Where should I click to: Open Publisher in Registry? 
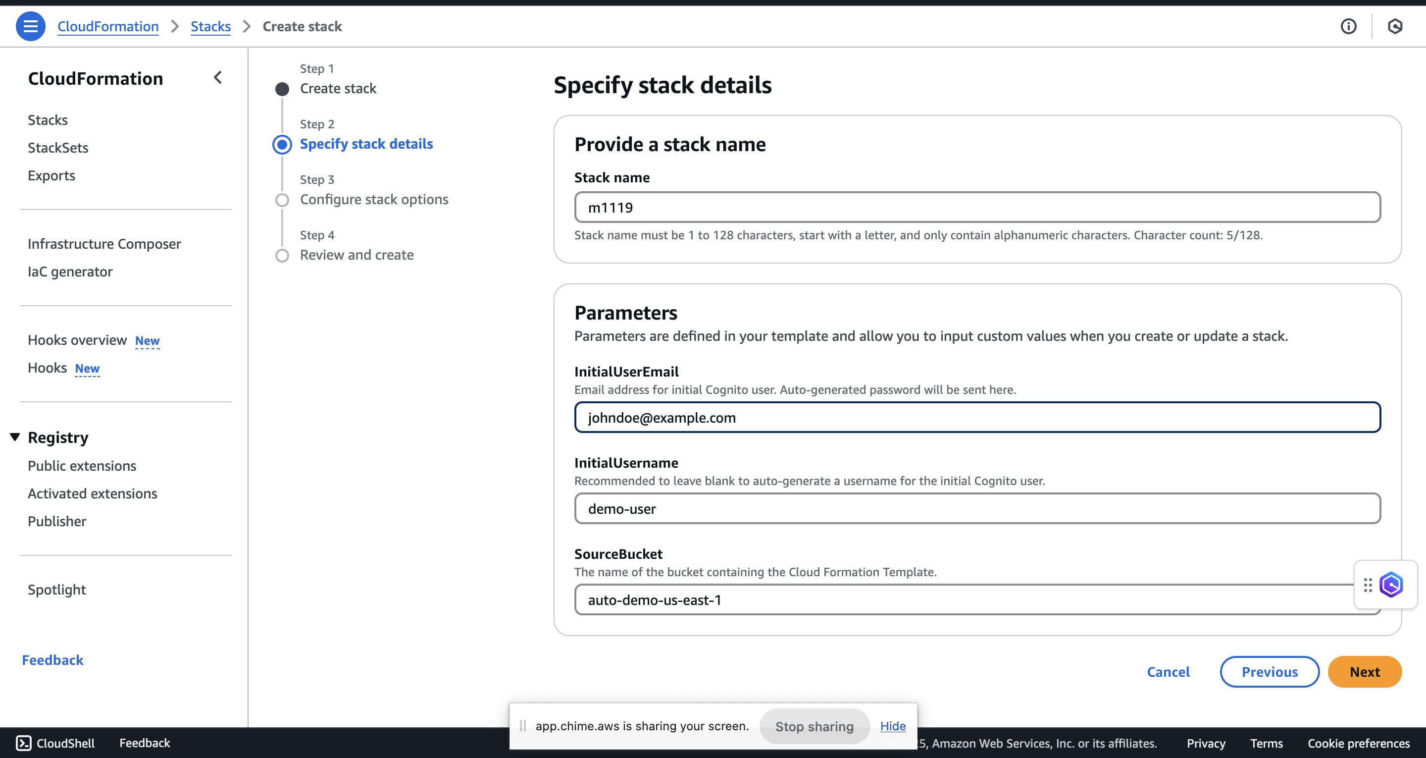pyautogui.click(x=57, y=521)
